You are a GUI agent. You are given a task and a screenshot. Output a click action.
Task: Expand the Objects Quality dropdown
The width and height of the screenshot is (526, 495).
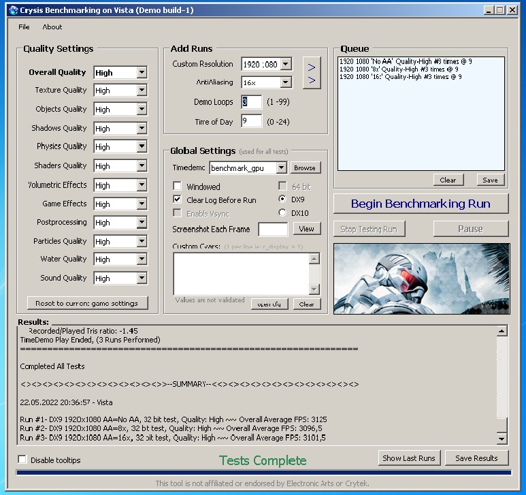[142, 109]
